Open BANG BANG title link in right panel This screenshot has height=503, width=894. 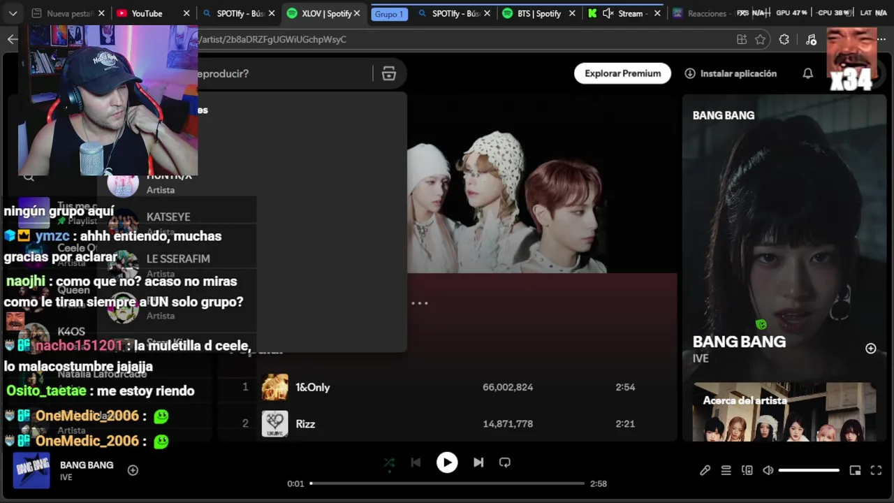739,342
